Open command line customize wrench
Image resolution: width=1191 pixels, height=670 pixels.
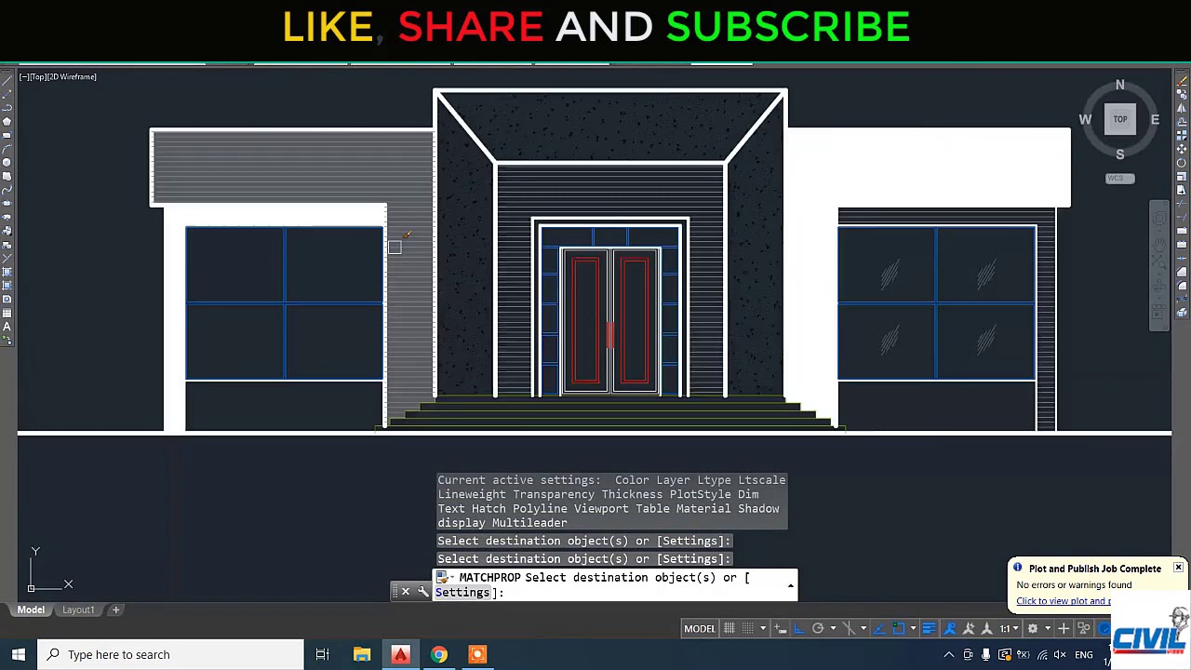pyautogui.click(x=423, y=592)
